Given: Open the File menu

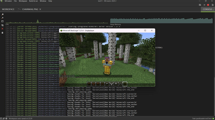Looking at the screenshot, I should click(x=16, y=1).
